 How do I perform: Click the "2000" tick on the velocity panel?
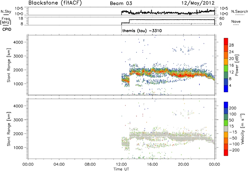(x=18, y=134)
